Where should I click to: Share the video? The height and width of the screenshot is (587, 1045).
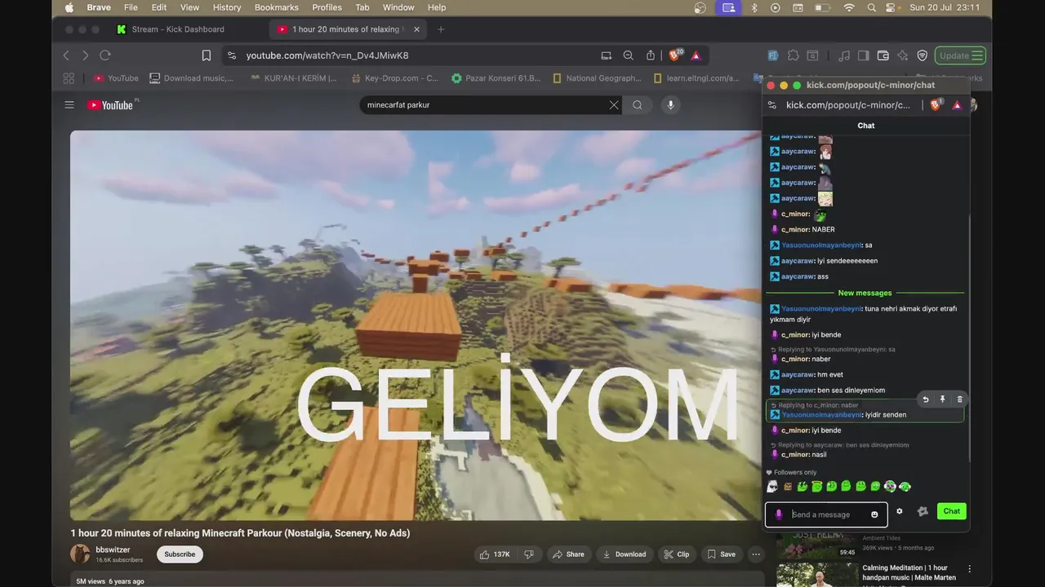[568, 554]
